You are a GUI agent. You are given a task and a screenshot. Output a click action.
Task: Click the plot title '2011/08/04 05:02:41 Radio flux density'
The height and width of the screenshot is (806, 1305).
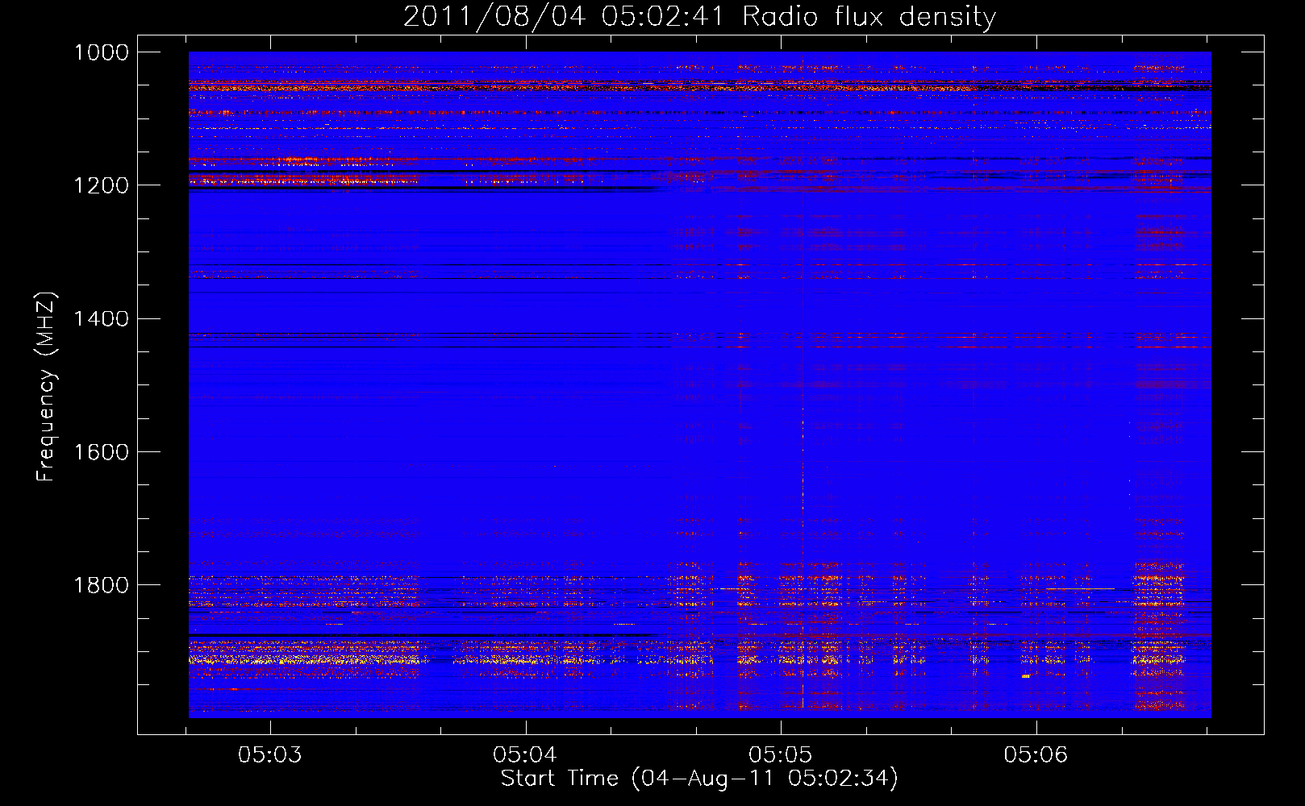click(699, 16)
